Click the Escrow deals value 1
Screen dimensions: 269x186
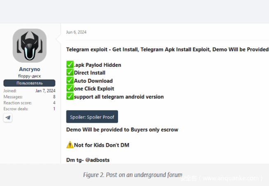pos(54,109)
